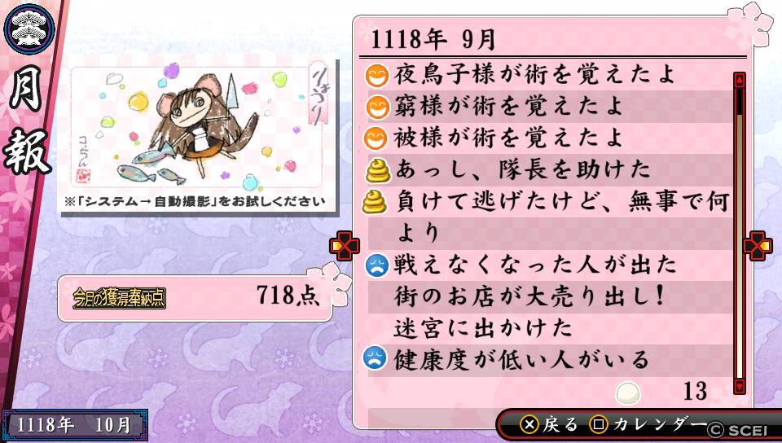Screen dimensions: 782x443
Task: Click the 今月の獲得奉納点 label
Action: (x=119, y=298)
